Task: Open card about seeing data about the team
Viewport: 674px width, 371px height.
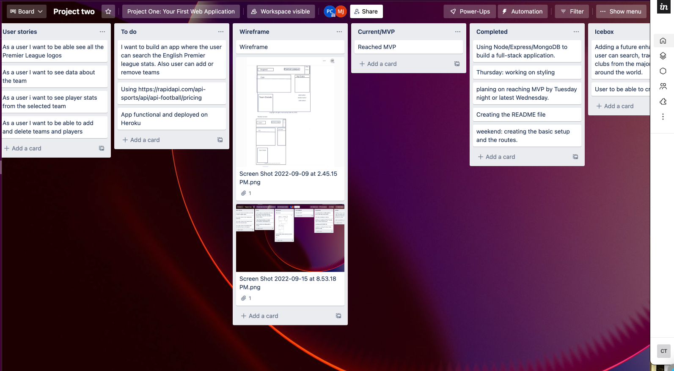Action: click(54, 76)
